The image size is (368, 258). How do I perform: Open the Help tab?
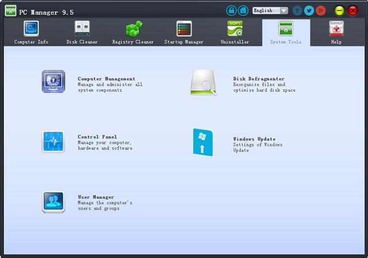336,33
